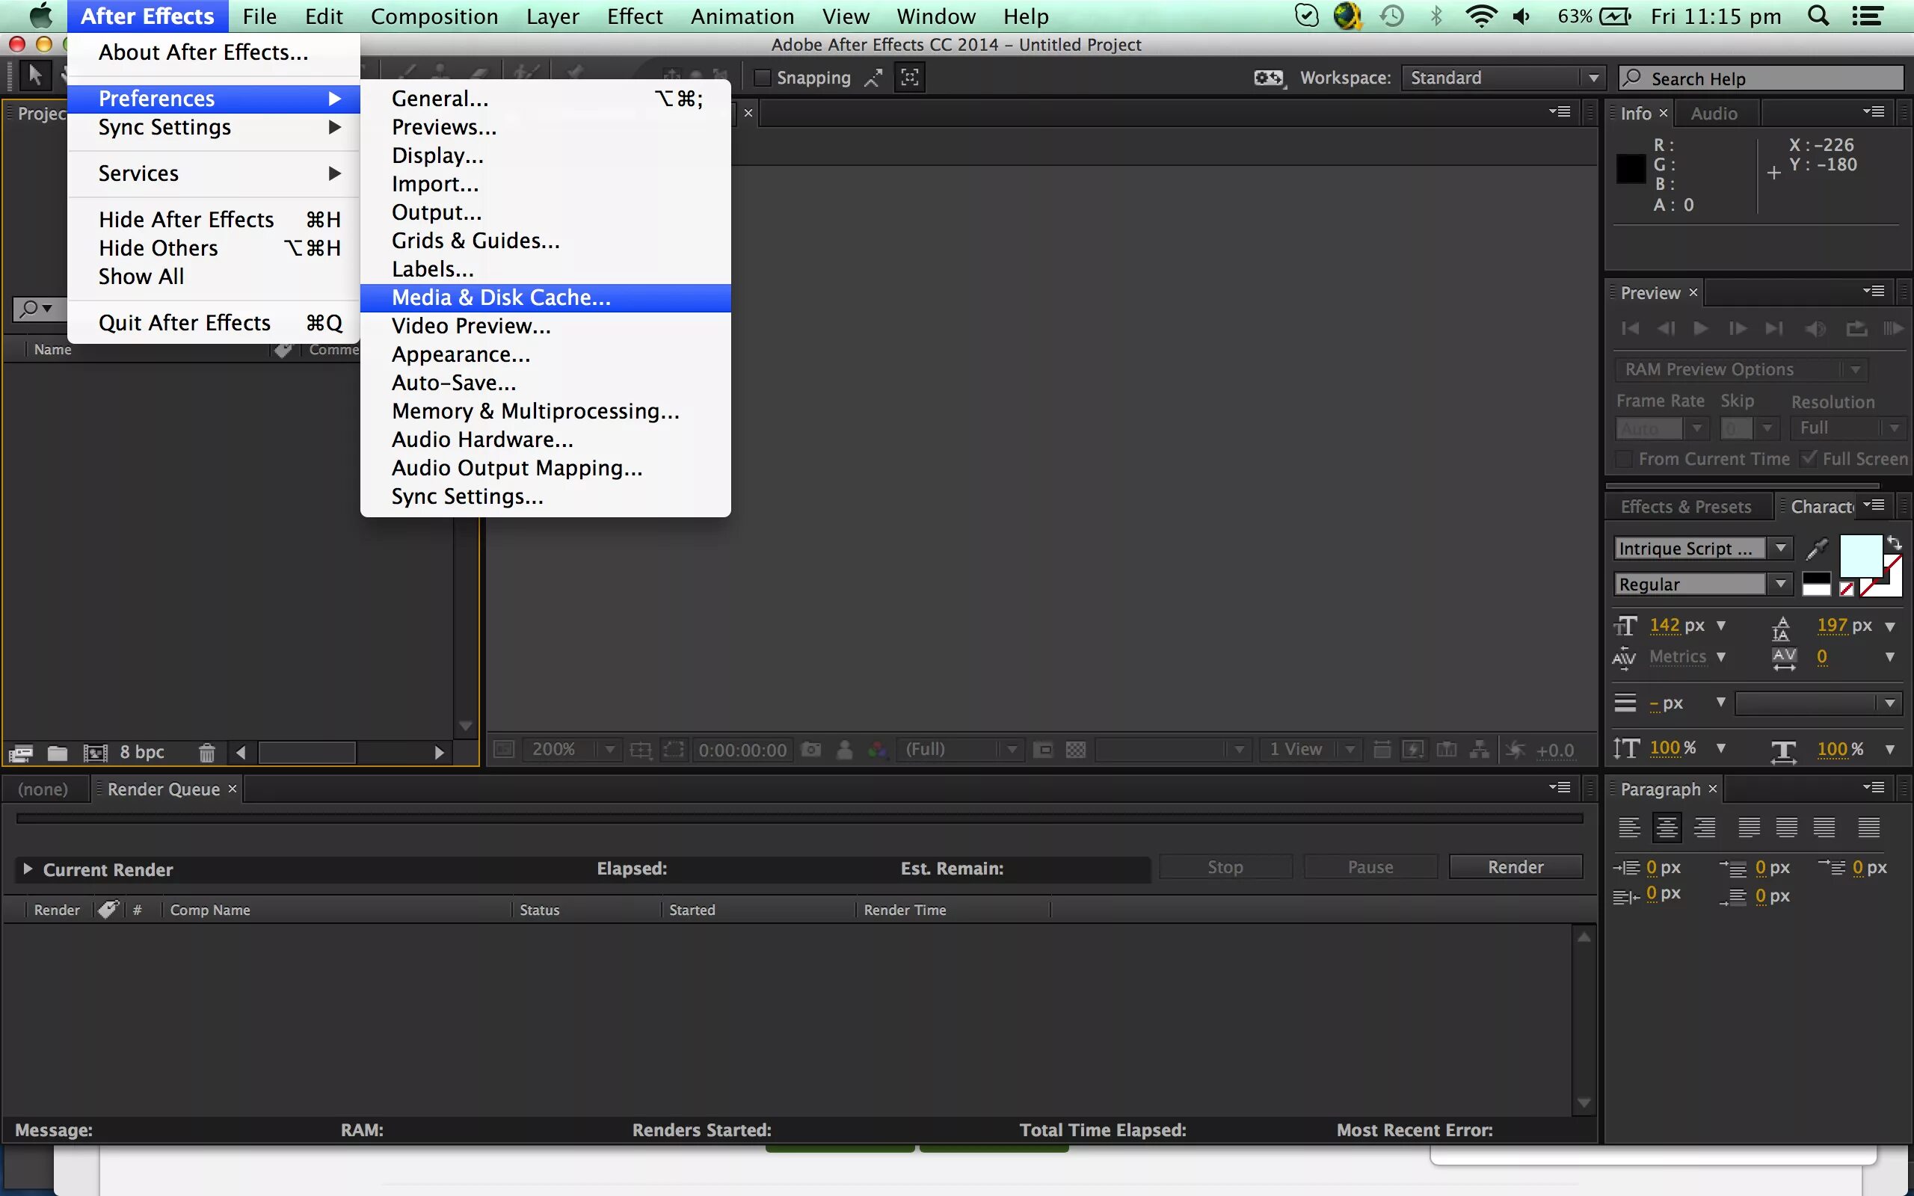Open Info panel options menu

pos(1873,112)
